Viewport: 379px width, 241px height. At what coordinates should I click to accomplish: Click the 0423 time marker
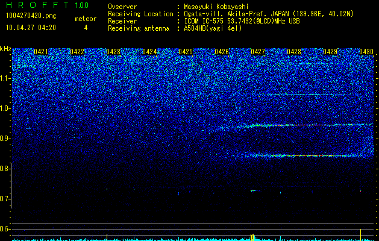[113, 52]
